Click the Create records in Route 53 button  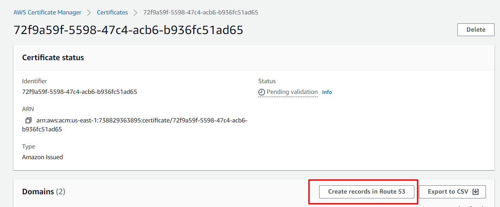[367, 192]
